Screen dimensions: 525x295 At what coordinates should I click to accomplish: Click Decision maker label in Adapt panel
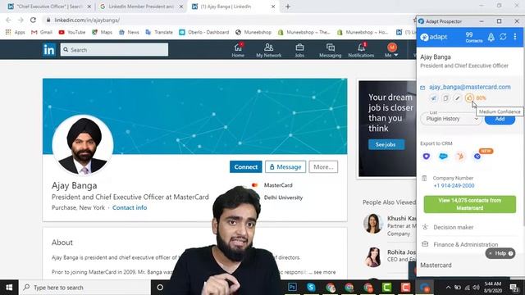coord(454,227)
